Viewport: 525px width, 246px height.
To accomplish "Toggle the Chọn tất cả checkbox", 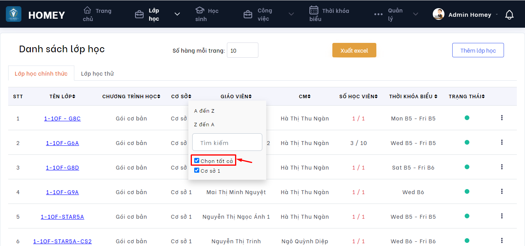I will point(197,161).
